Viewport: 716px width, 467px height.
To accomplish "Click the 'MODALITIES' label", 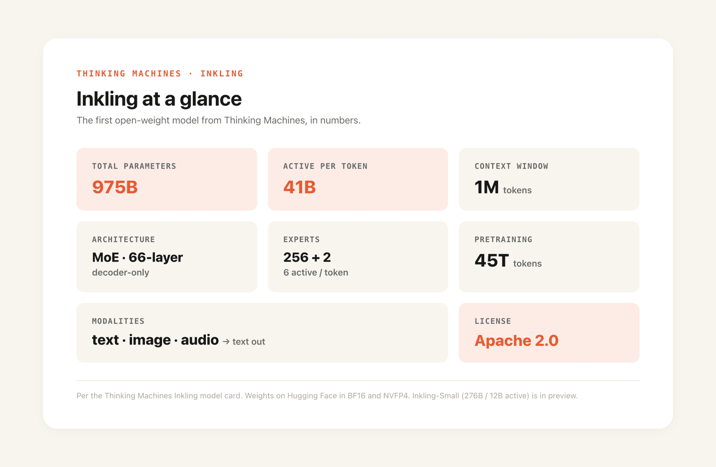I will pos(118,321).
